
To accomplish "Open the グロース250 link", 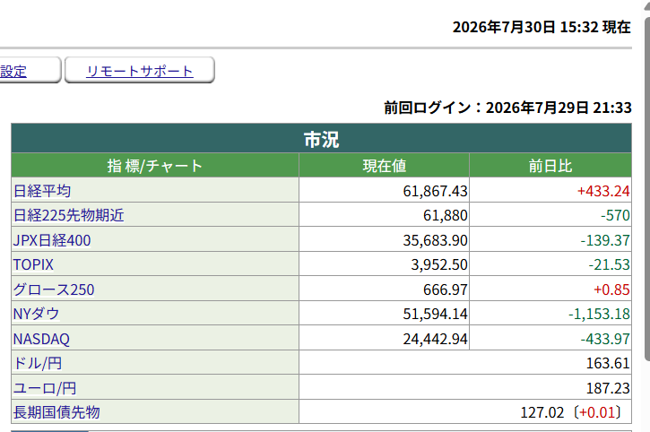I will pos(54,289).
